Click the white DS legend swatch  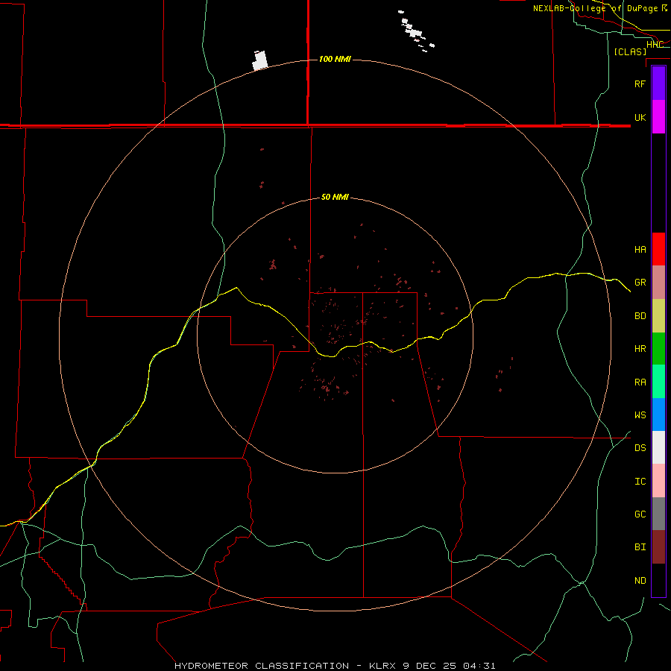point(658,447)
